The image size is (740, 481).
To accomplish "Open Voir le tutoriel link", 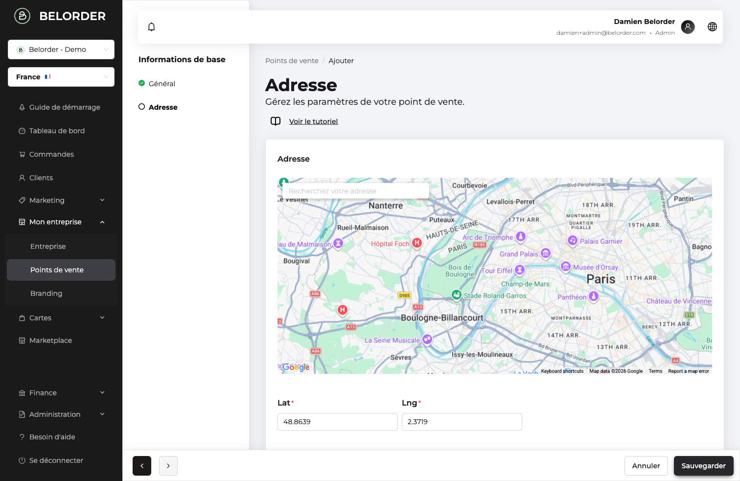I will 313,121.
